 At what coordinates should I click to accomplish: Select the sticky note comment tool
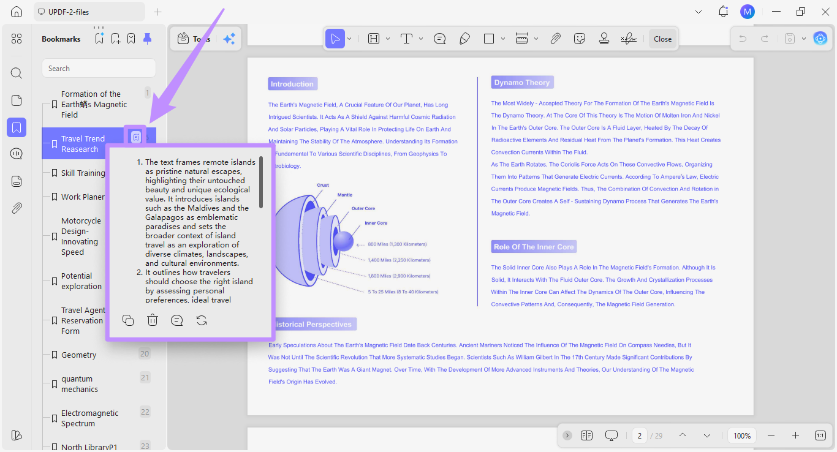[x=439, y=39]
